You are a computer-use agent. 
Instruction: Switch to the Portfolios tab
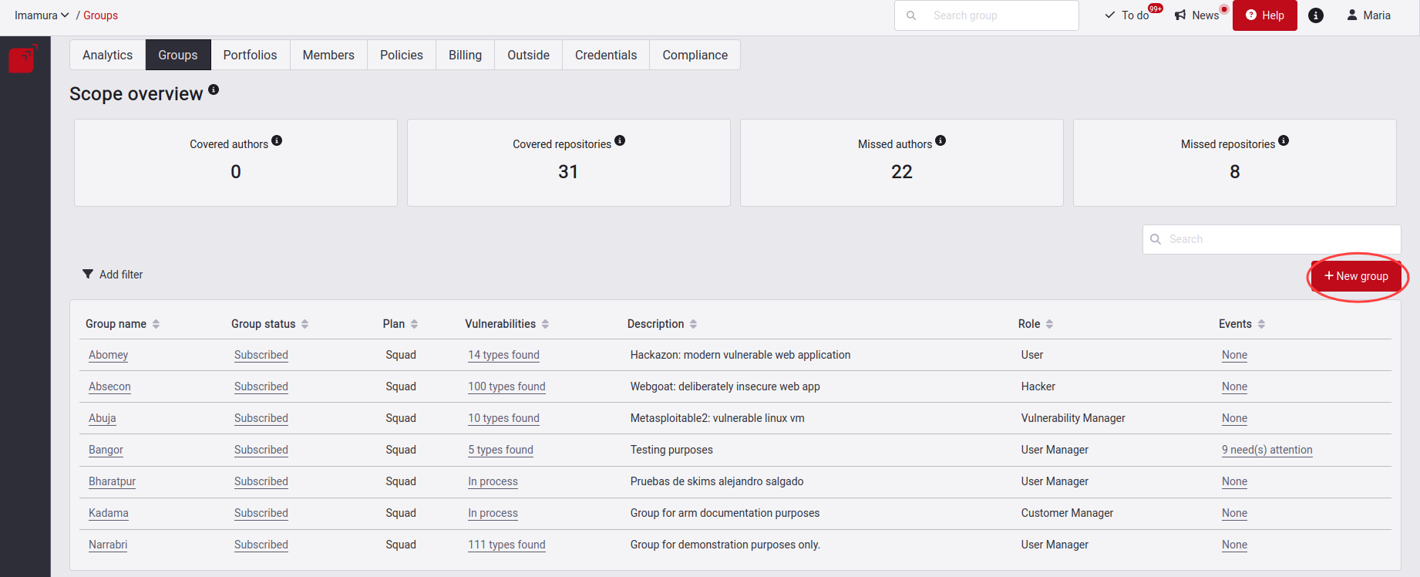pos(250,55)
